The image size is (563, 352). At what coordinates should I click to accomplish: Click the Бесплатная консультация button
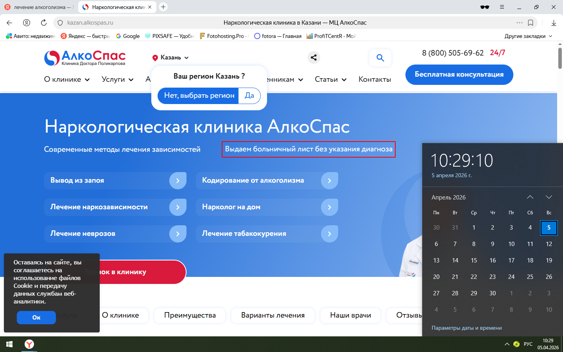459,74
